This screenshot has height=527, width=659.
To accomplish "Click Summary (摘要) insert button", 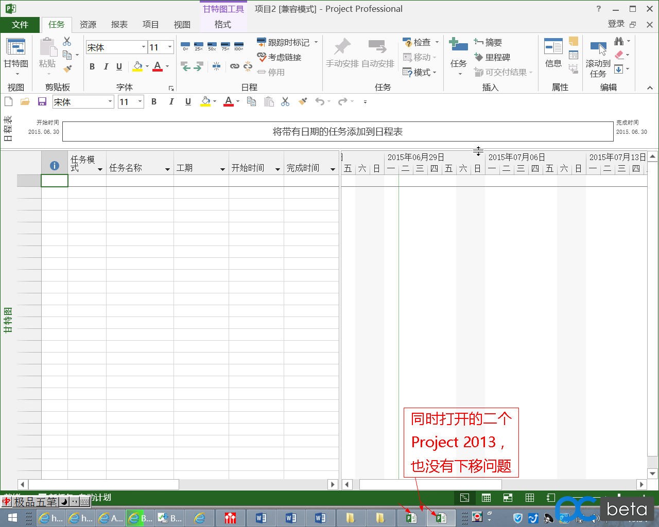I will [x=488, y=42].
